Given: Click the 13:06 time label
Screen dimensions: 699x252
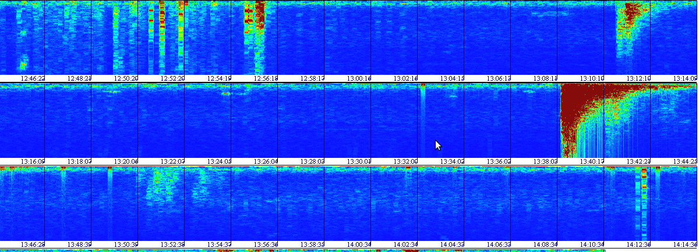Looking at the screenshot, I should point(499,78).
